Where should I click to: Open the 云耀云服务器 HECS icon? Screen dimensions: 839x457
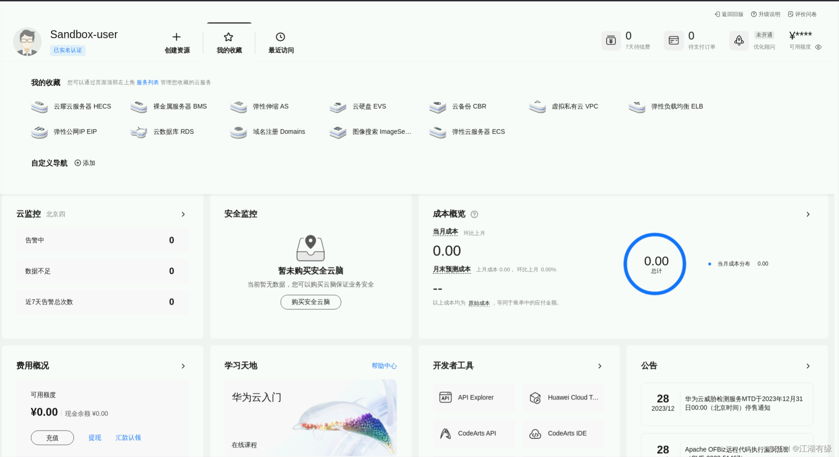pyautogui.click(x=40, y=107)
